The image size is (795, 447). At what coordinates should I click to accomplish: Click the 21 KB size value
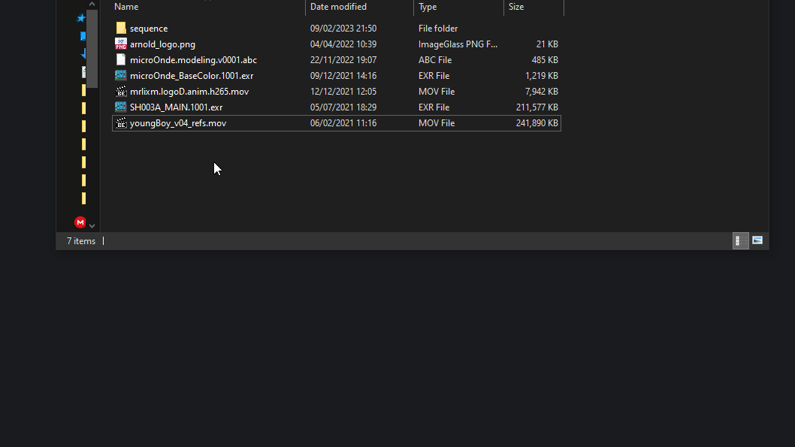click(x=547, y=44)
